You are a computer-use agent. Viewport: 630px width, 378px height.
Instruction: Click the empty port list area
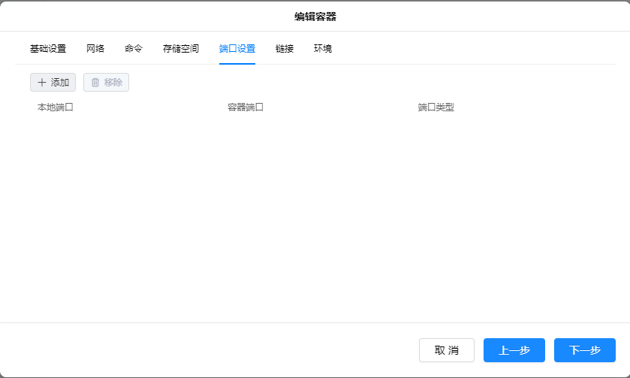point(315,218)
